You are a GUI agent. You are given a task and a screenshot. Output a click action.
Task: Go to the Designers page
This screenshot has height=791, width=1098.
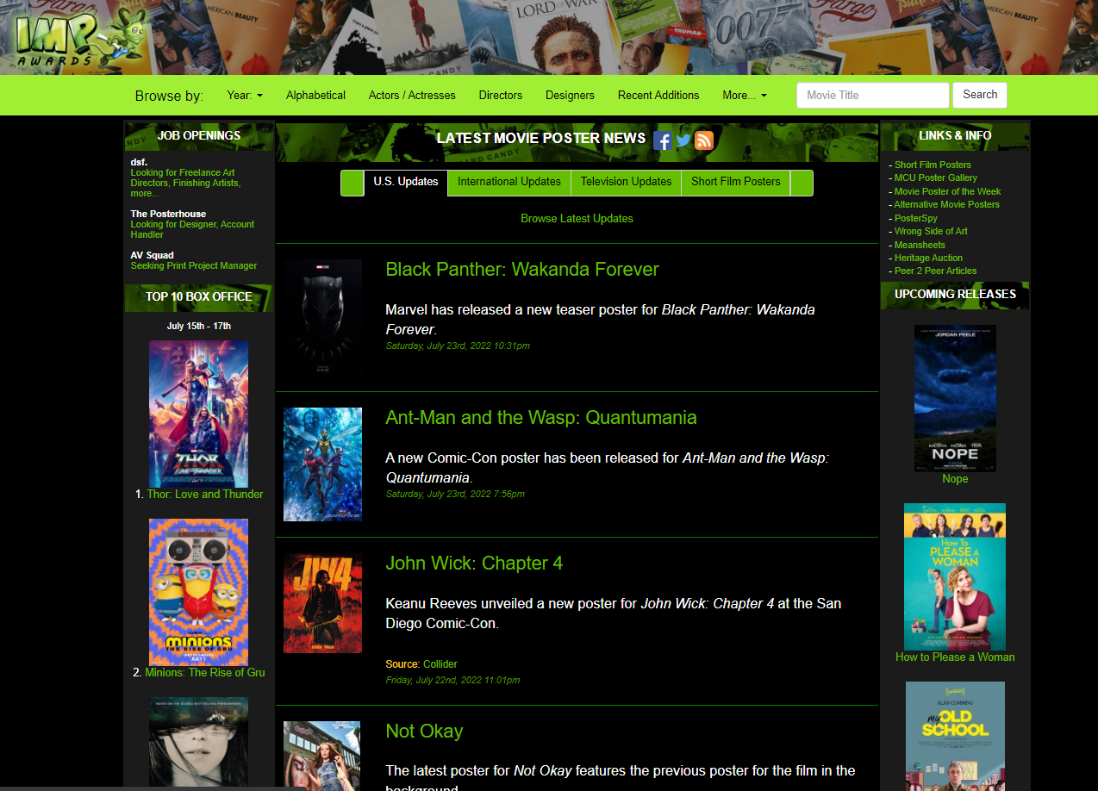(570, 96)
